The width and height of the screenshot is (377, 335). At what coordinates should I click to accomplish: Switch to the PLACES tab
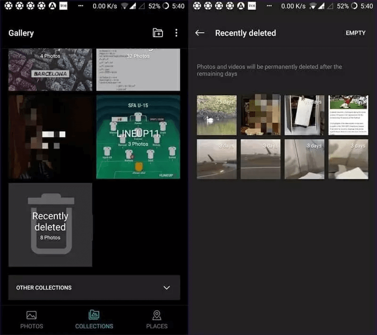pyautogui.click(x=157, y=326)
